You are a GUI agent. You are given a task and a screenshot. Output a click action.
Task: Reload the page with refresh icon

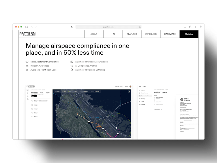pos(140,27)
